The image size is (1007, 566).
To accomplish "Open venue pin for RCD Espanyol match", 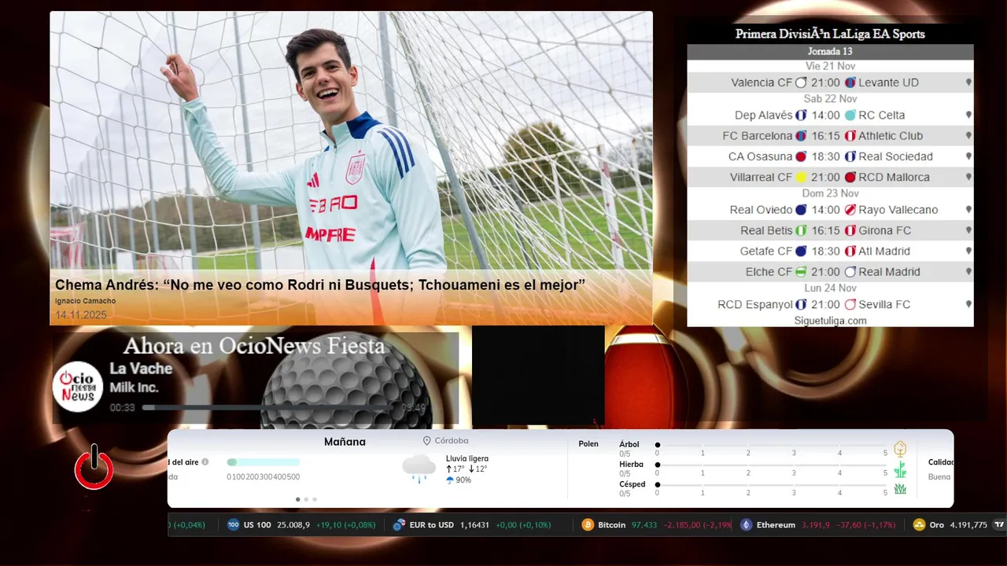I will pyautogui.click(x=968, y=304).
